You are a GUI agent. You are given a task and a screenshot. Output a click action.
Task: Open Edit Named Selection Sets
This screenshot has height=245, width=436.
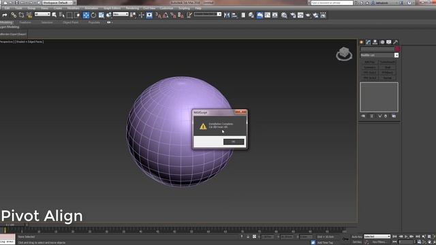tap(189, 15)
